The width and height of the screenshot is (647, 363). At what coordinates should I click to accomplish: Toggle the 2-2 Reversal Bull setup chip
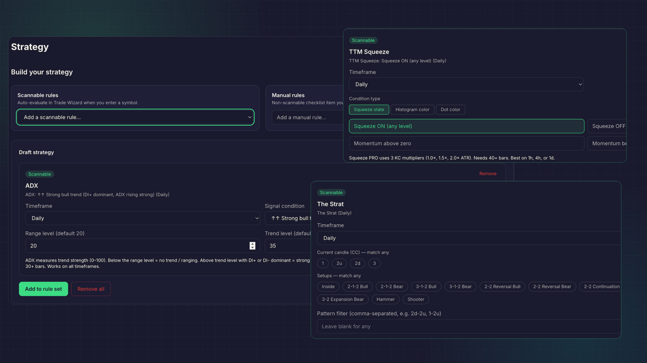click(503, 287)
